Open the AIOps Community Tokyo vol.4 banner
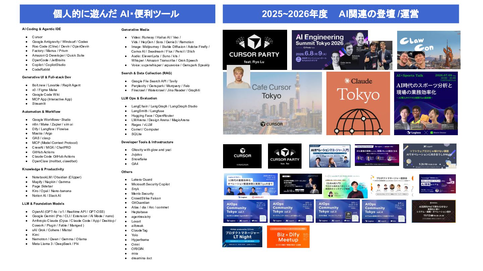 (x=384, y=211)
